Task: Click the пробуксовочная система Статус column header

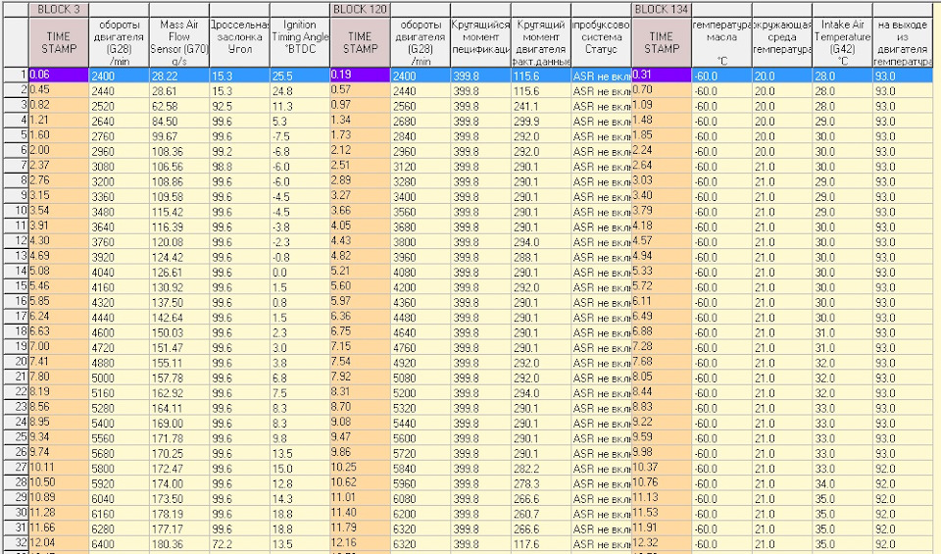Action: coord(601,41)
